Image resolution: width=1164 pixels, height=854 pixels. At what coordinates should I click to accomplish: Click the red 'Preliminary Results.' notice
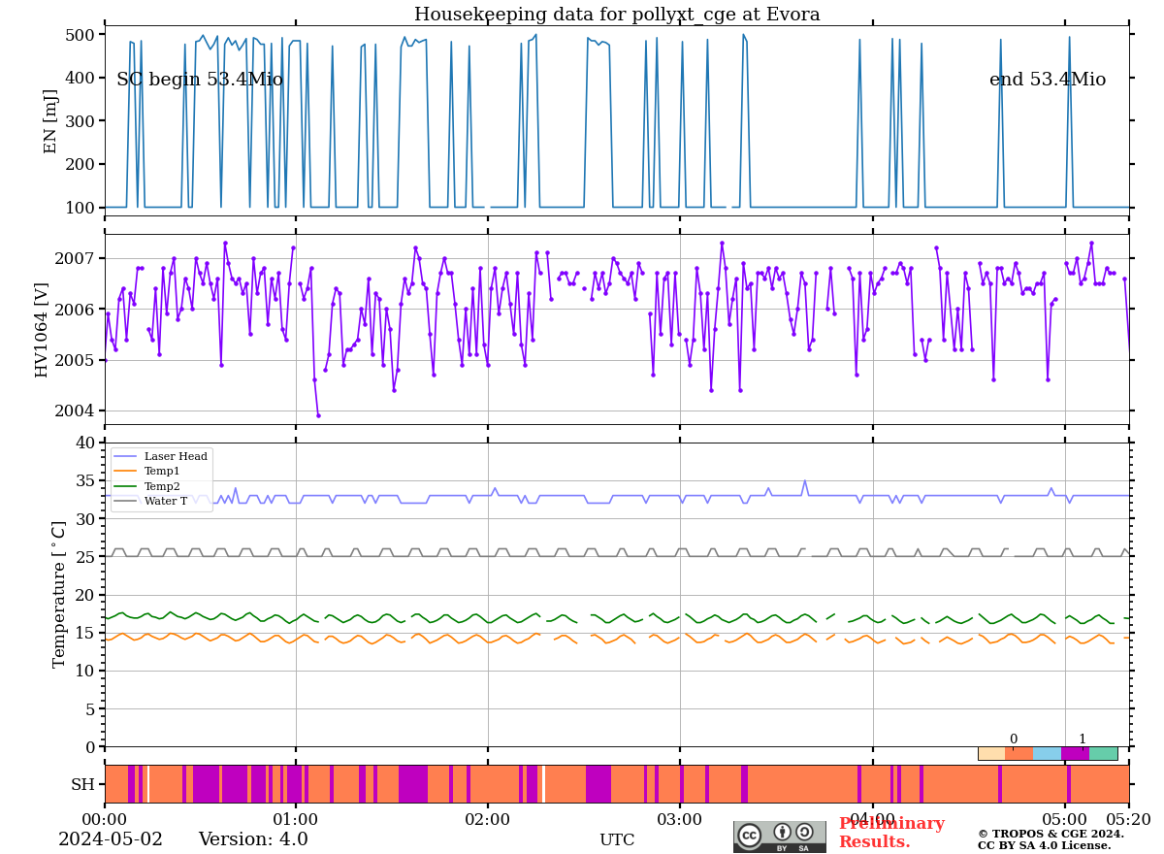[x=891, y=833]
